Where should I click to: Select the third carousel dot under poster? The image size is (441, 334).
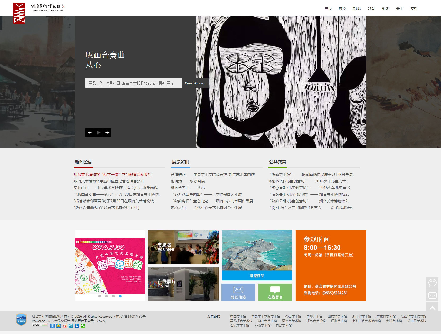[x=113, y=296]
